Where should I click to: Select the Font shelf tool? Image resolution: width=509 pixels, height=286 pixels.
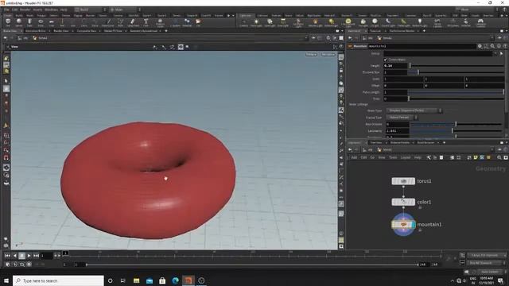point(146,22)
